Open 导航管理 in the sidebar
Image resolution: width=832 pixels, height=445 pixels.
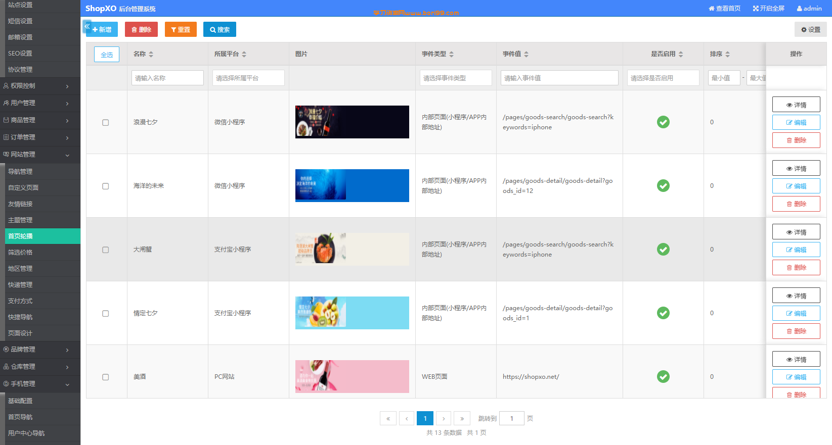(40, 171)
